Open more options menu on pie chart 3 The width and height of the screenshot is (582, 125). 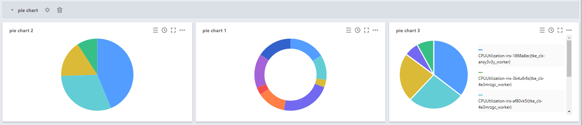click(569, 30)
